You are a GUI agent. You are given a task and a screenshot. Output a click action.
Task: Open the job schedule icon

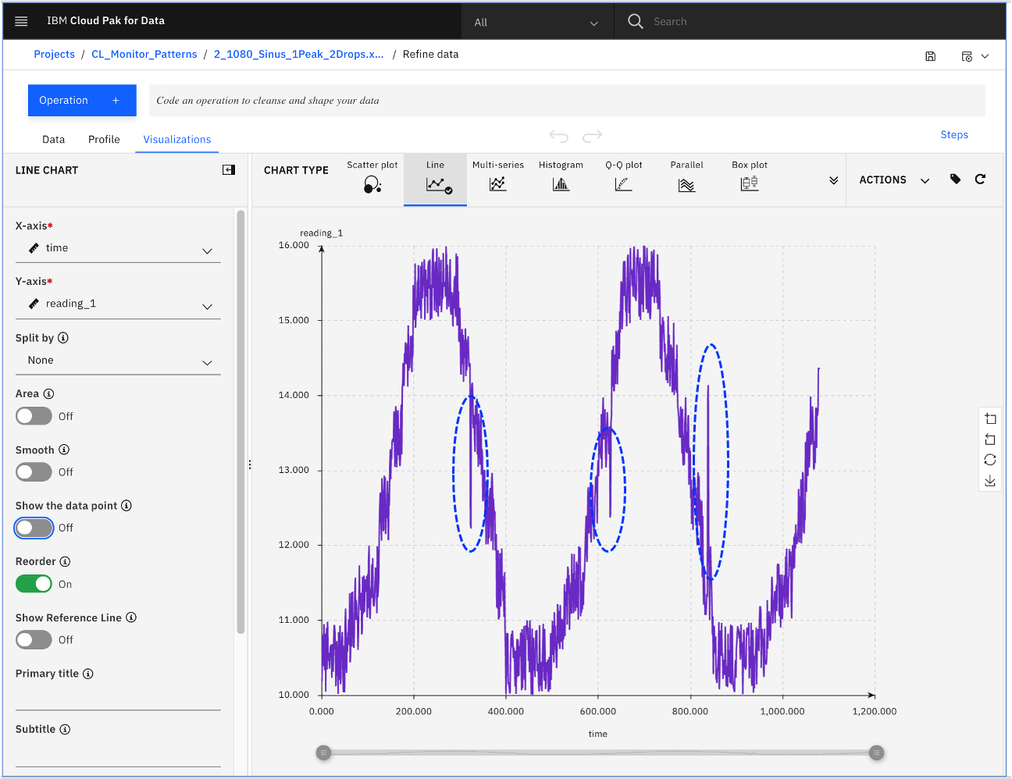(967, 56)
